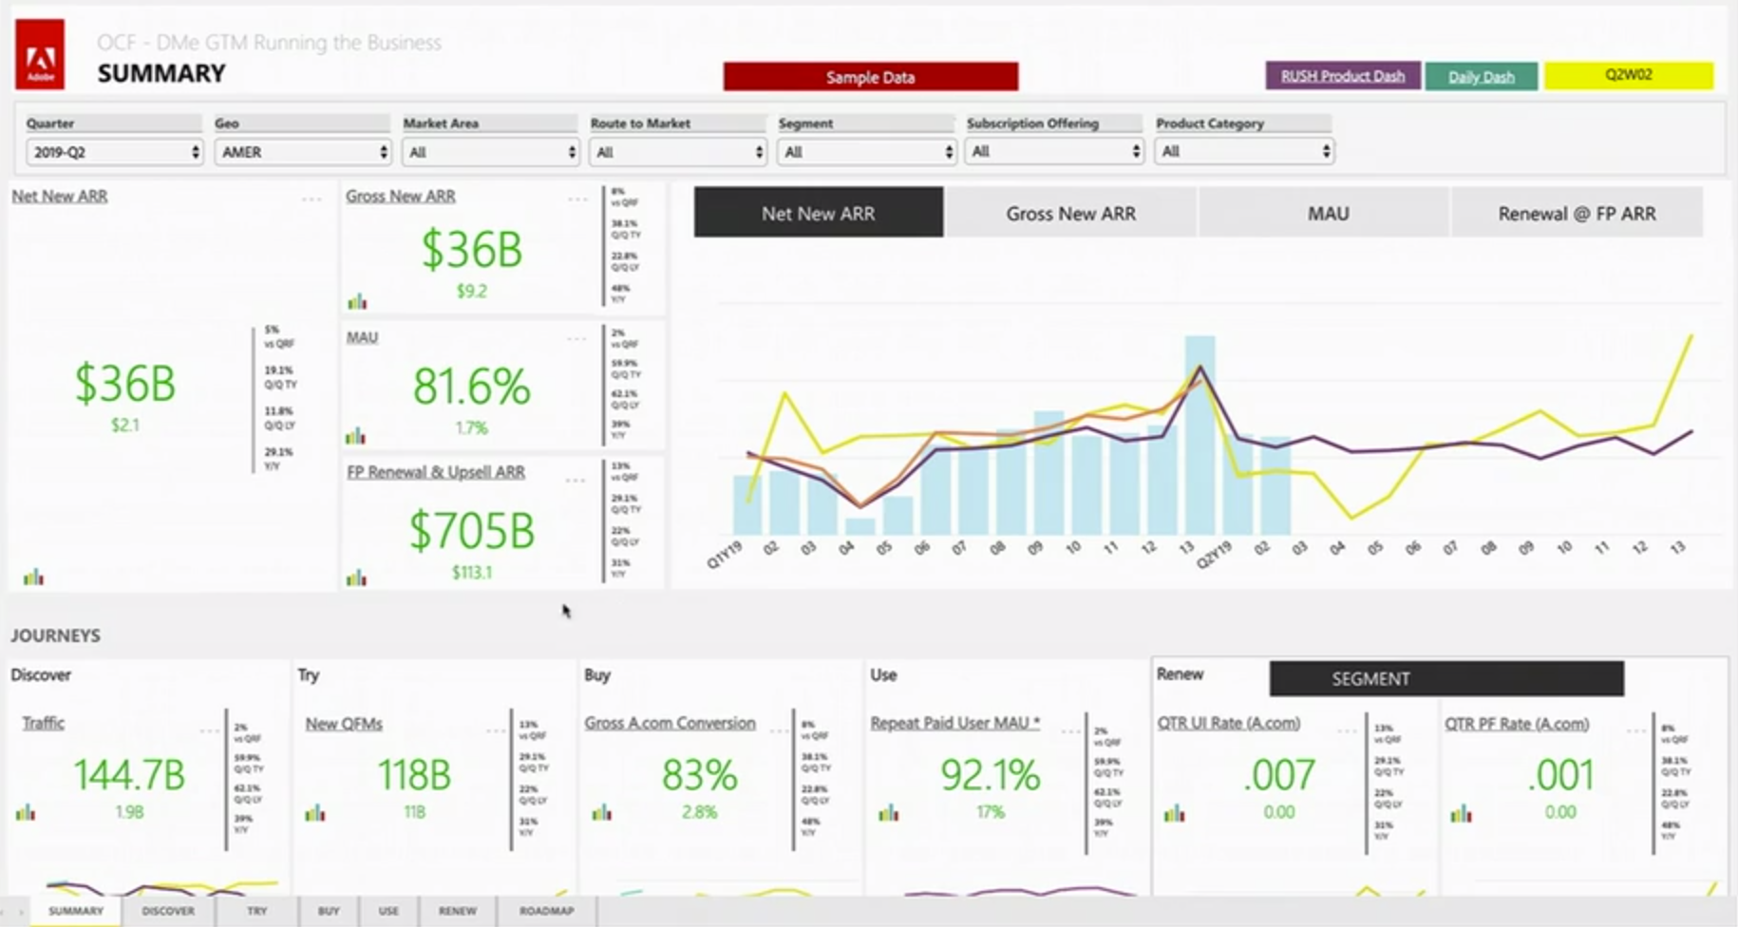Click the mini bar-chart icon under MAU metric
This screenshot has width=1738, height=927.
355,436
